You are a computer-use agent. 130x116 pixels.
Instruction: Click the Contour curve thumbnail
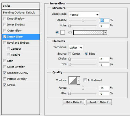73,80
